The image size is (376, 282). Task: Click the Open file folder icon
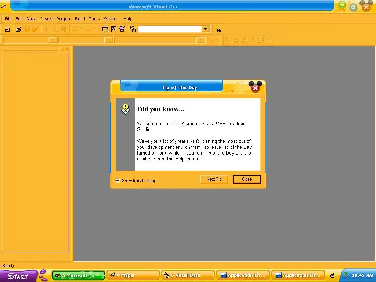(18, 29)
